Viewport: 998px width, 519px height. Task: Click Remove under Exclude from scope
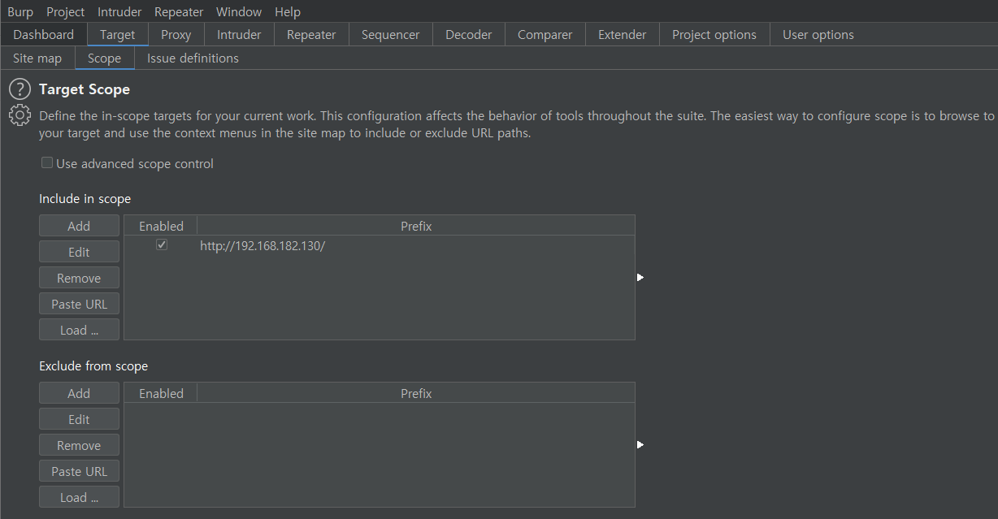pyautogui.click(x=79, y=445)
